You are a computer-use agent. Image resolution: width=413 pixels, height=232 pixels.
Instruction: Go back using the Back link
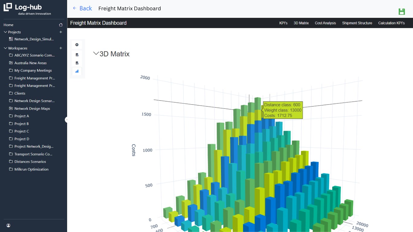[82, 8]
